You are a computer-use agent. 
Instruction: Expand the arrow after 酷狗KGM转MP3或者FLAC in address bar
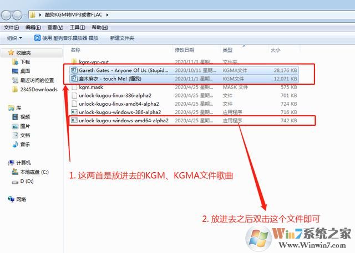[107, 15]
